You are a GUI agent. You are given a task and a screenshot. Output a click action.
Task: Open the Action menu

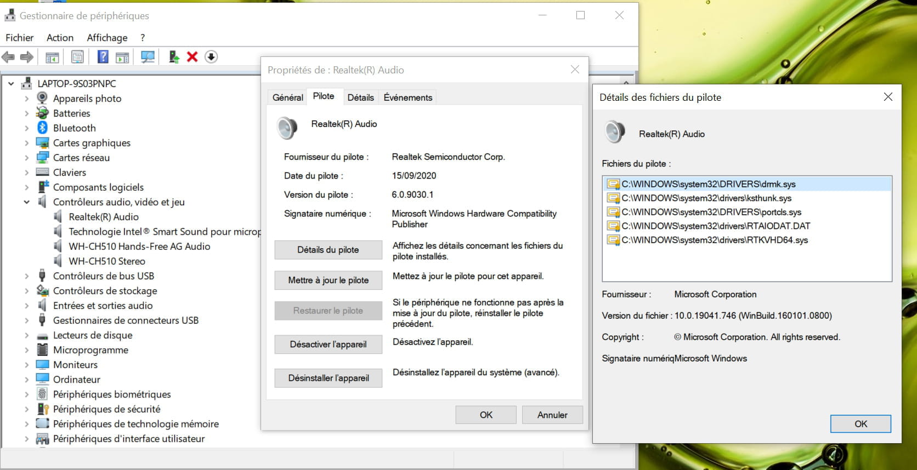60,37
